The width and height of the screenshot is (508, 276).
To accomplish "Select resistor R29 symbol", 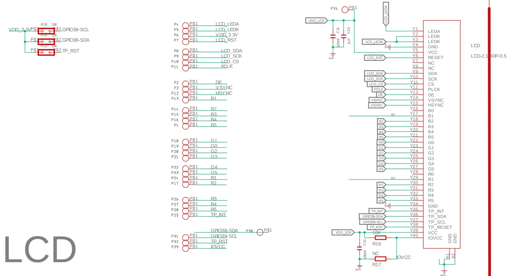I will [x=46, y=31].
